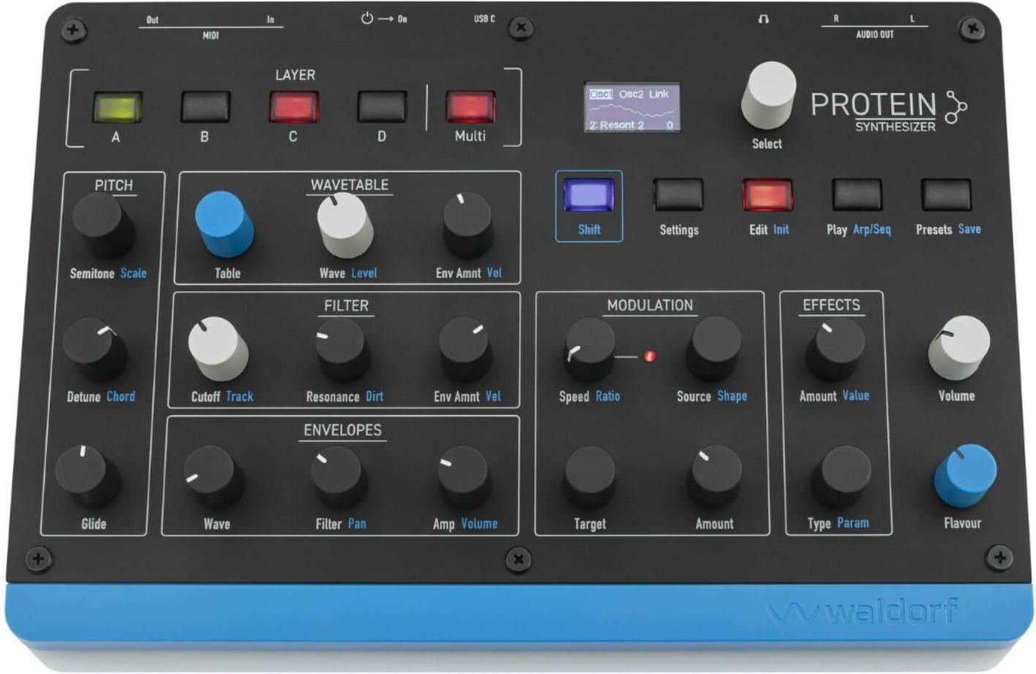Click the blue Table knob
The image size is (1036, 674).
(224, 222)
